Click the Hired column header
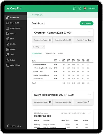103x134 pixels. 76,120
